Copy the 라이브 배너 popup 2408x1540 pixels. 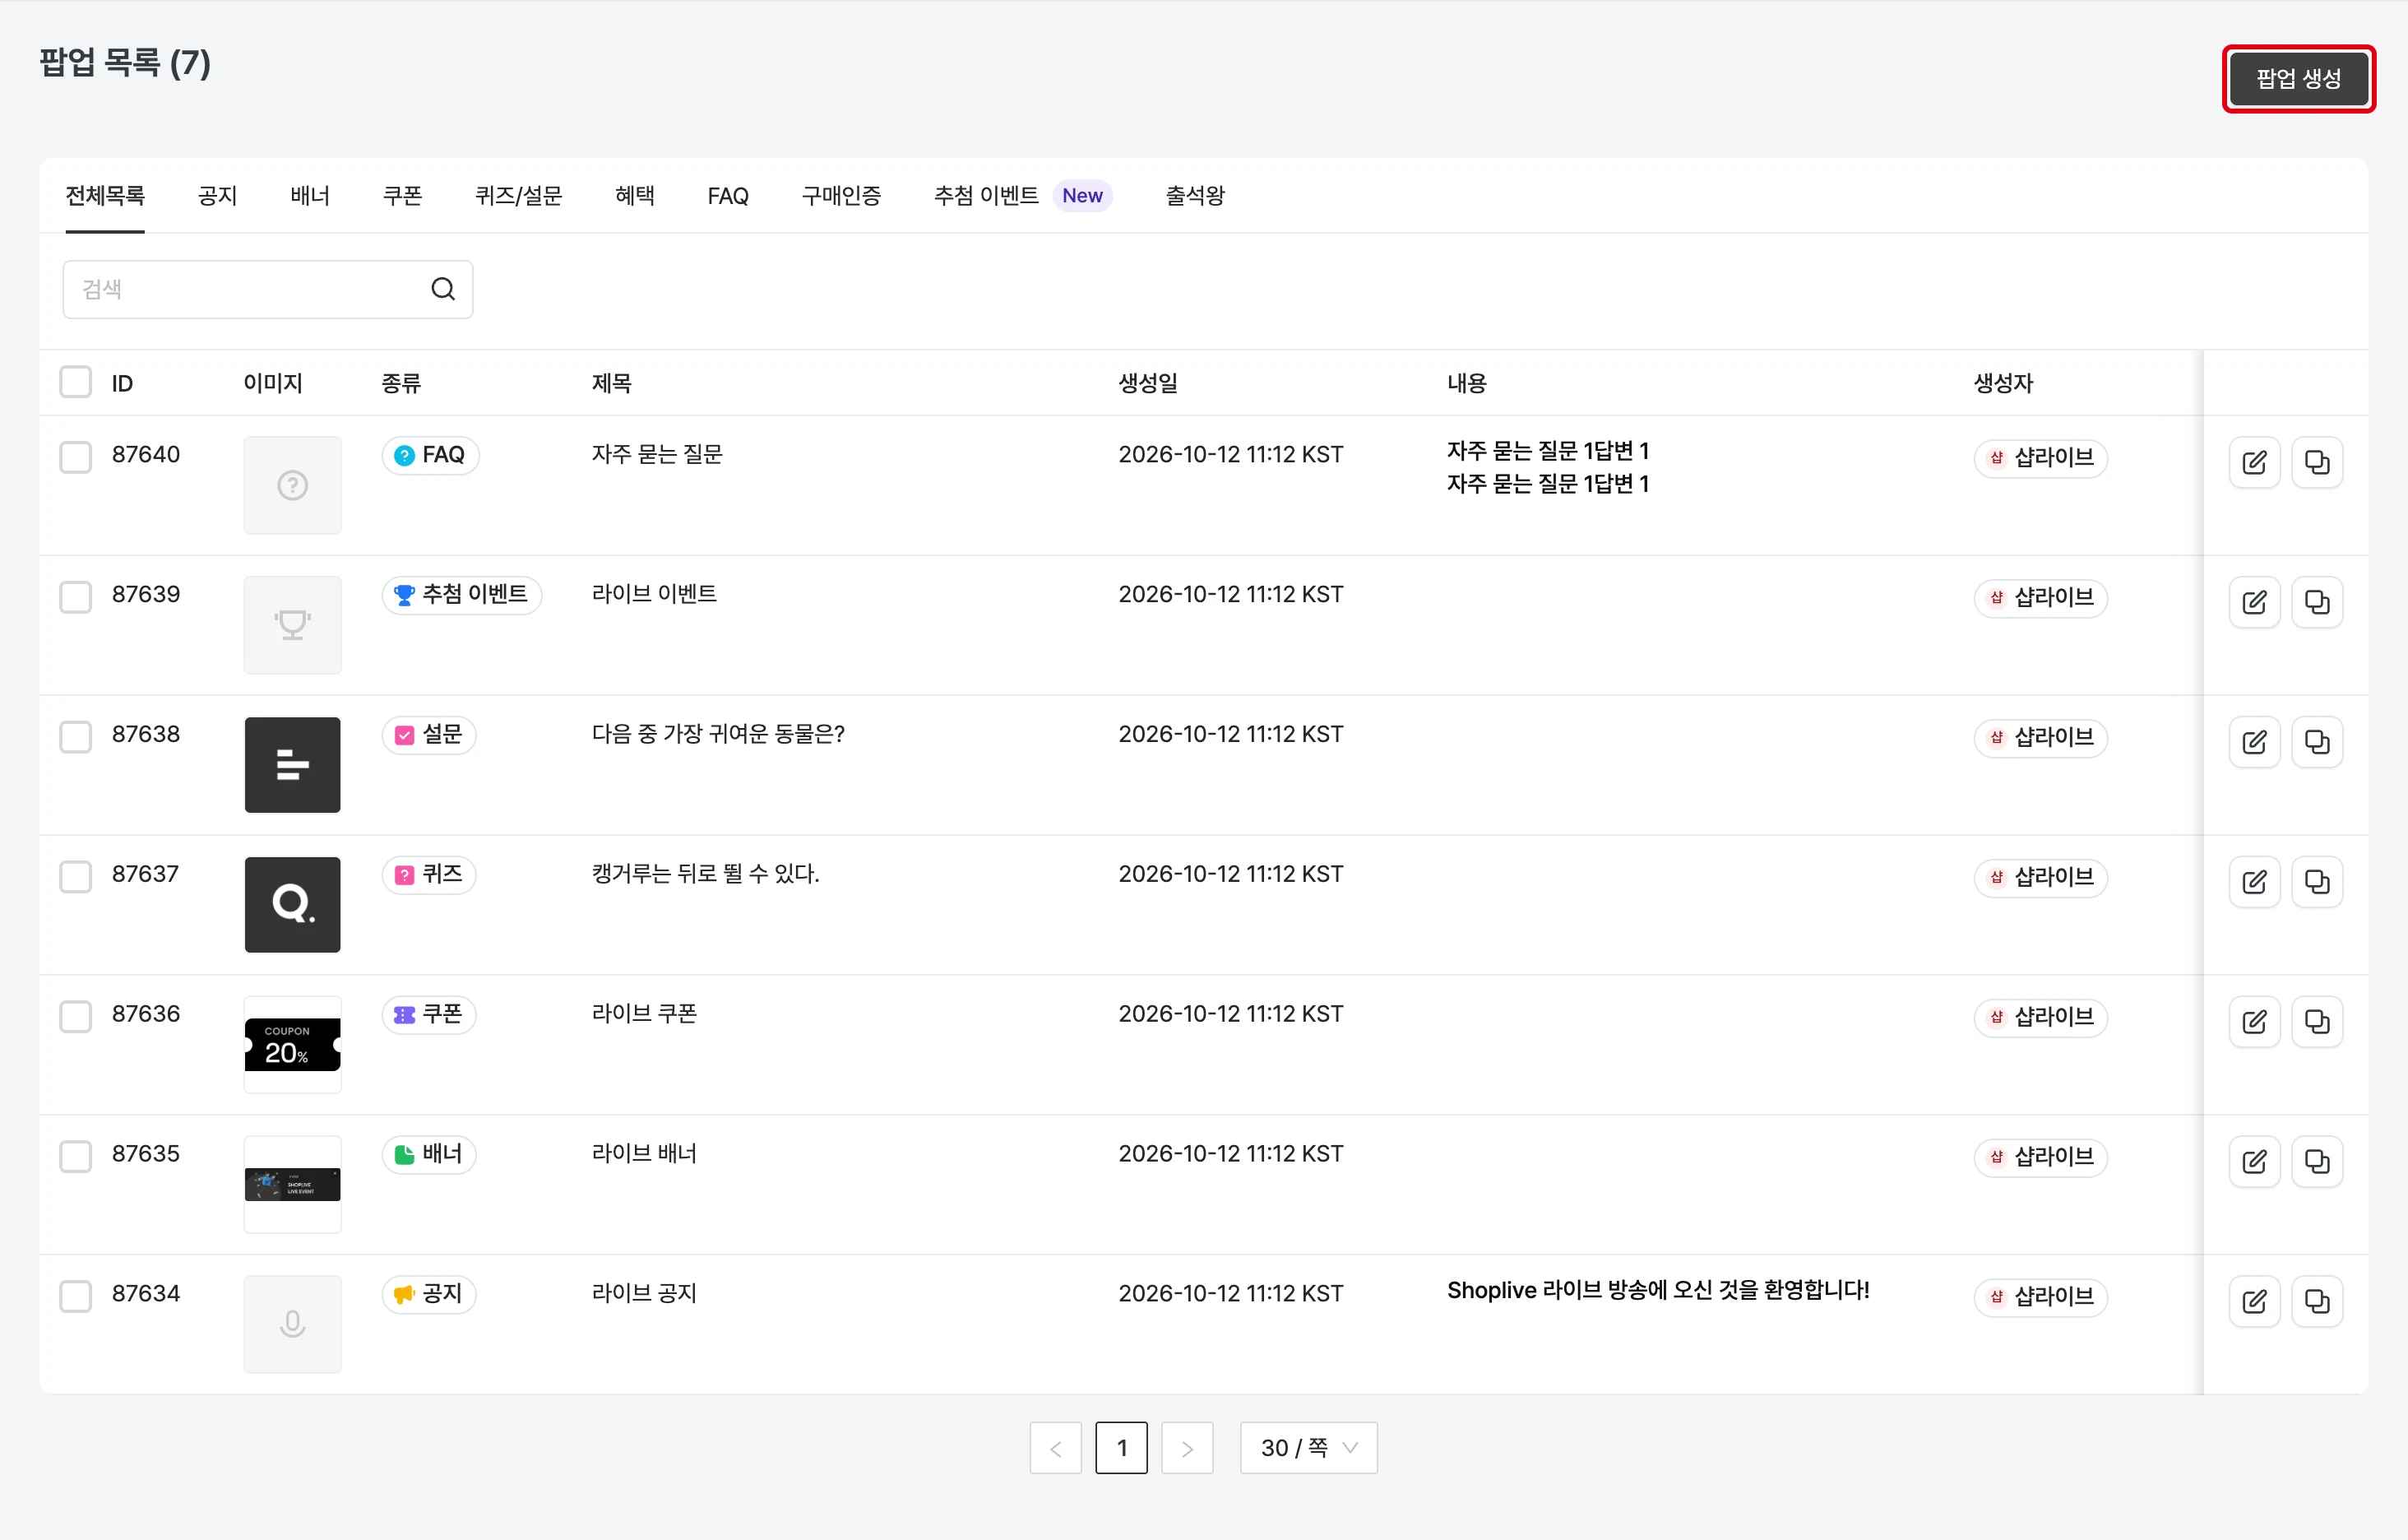pos(2317,1162)
